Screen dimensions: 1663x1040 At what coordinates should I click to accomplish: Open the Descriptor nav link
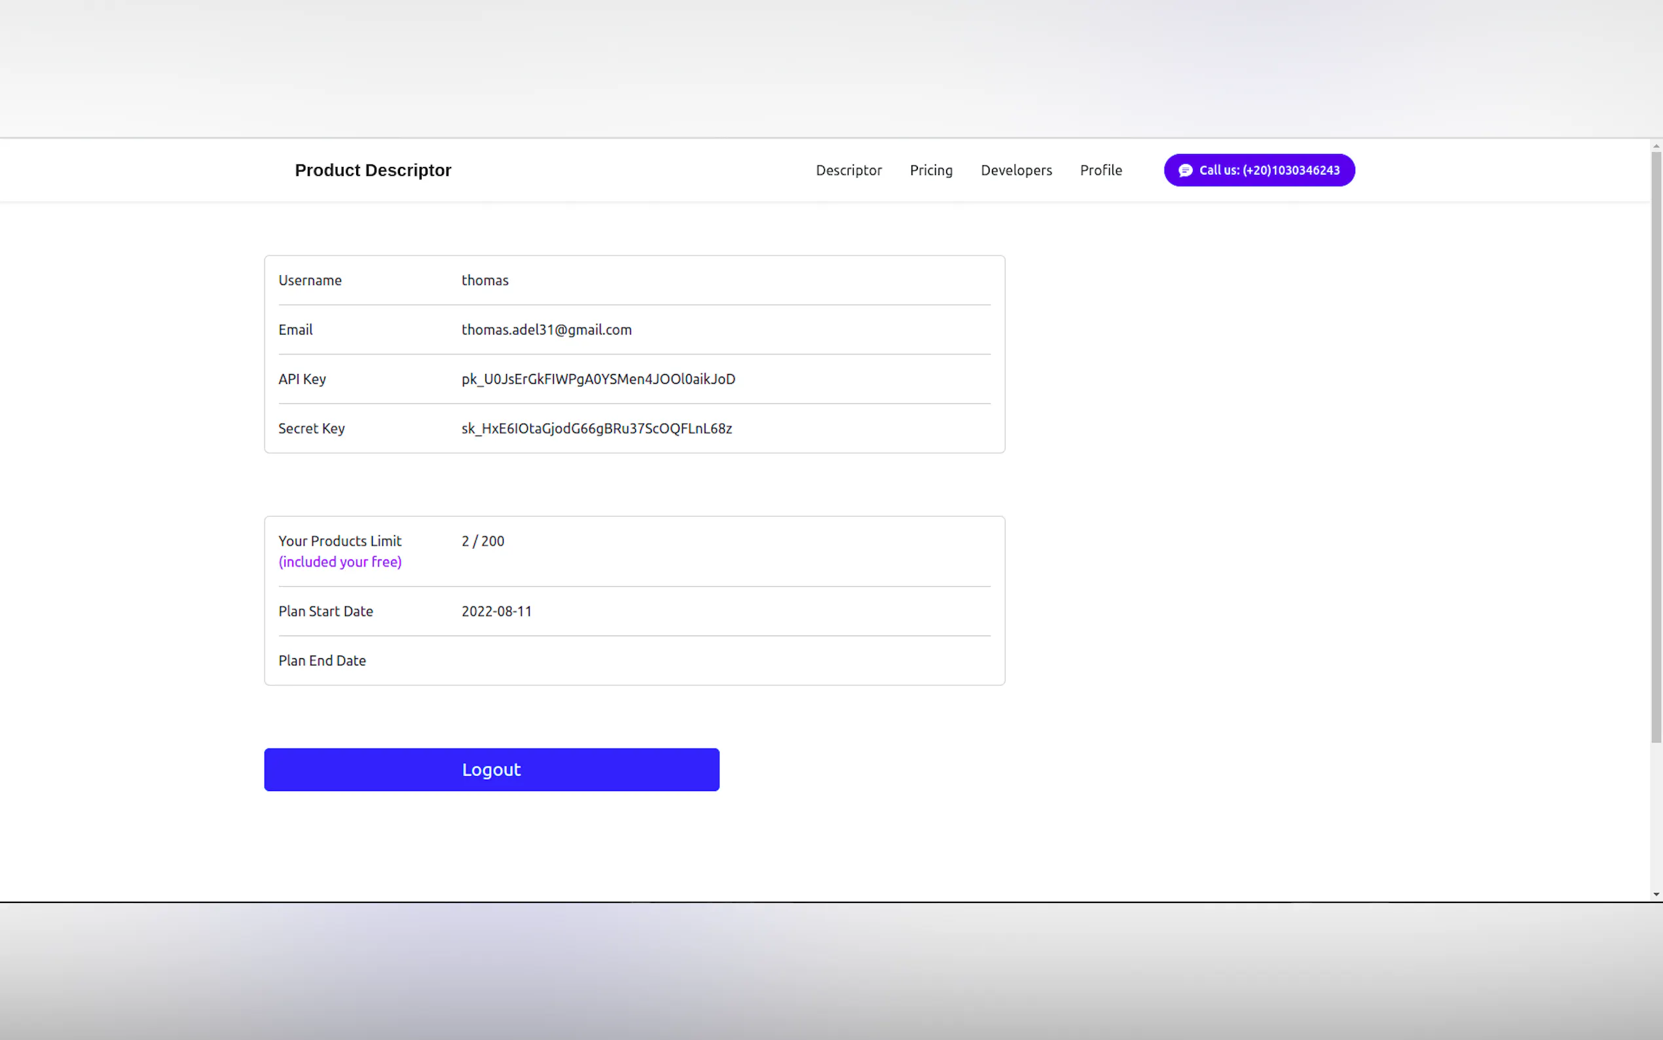tap(849, 170)
